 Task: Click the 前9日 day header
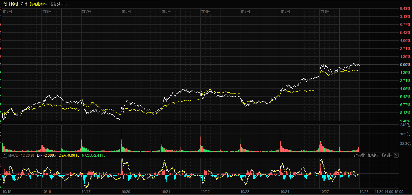(7, 12)
